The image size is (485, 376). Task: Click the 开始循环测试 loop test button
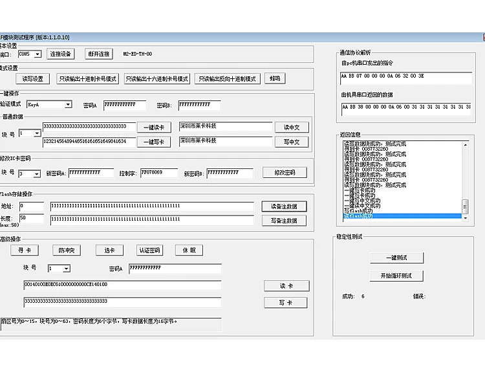click(396, 276)
